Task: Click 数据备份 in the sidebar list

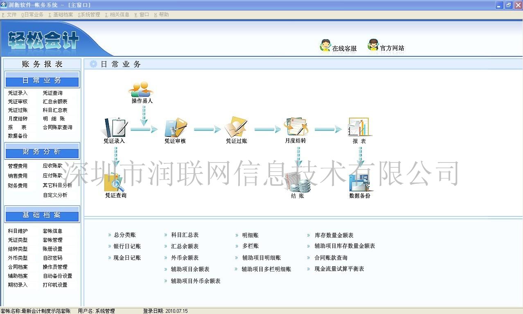Action: coord(18,136)
